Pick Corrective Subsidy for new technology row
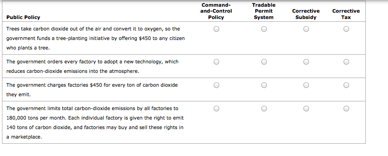 pos(306,62)
